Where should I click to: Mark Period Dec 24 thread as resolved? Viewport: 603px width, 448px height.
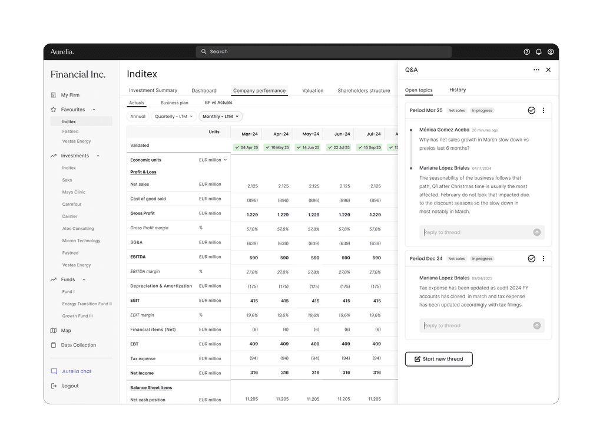tap(531, 259)
